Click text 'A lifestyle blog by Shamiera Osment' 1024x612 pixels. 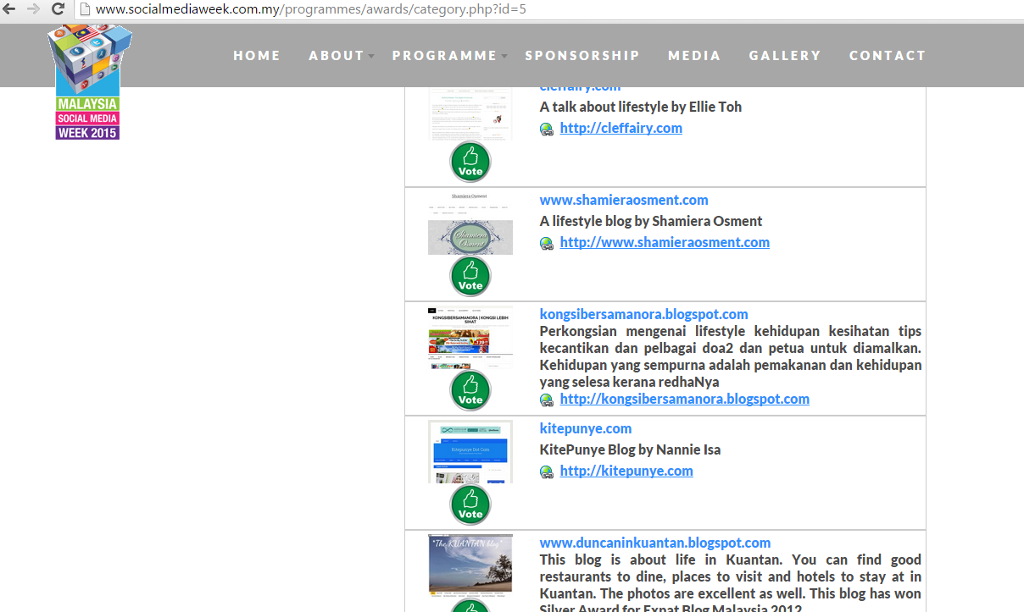(651, 221)
